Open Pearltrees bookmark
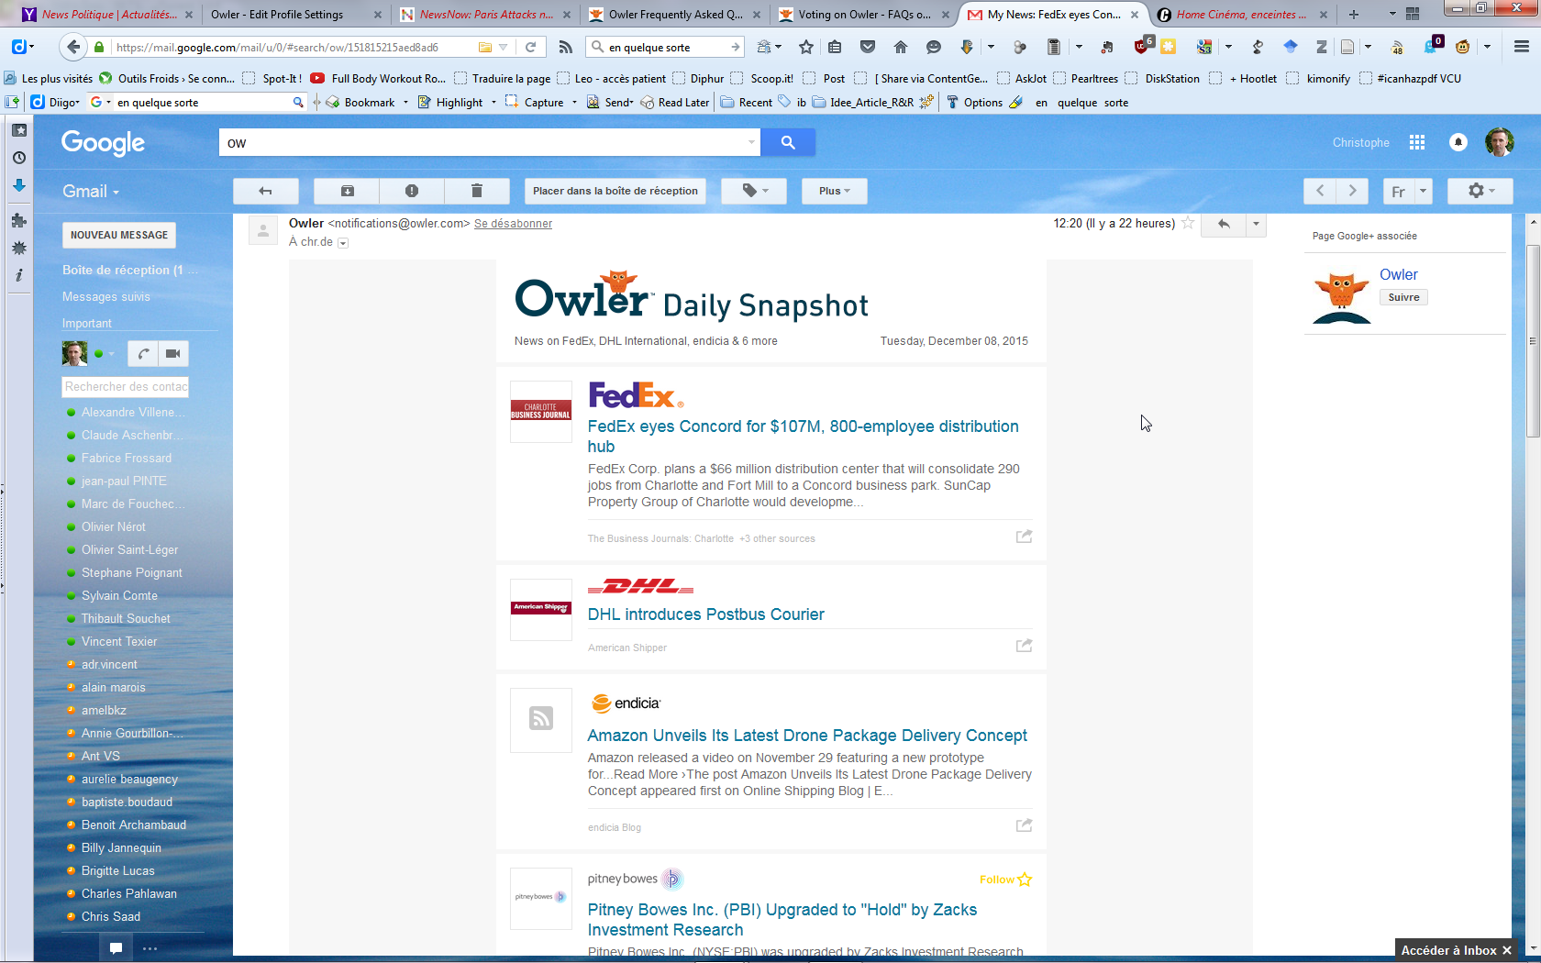The width and height of the screenshot is (1541, 963). (1085, 79)
